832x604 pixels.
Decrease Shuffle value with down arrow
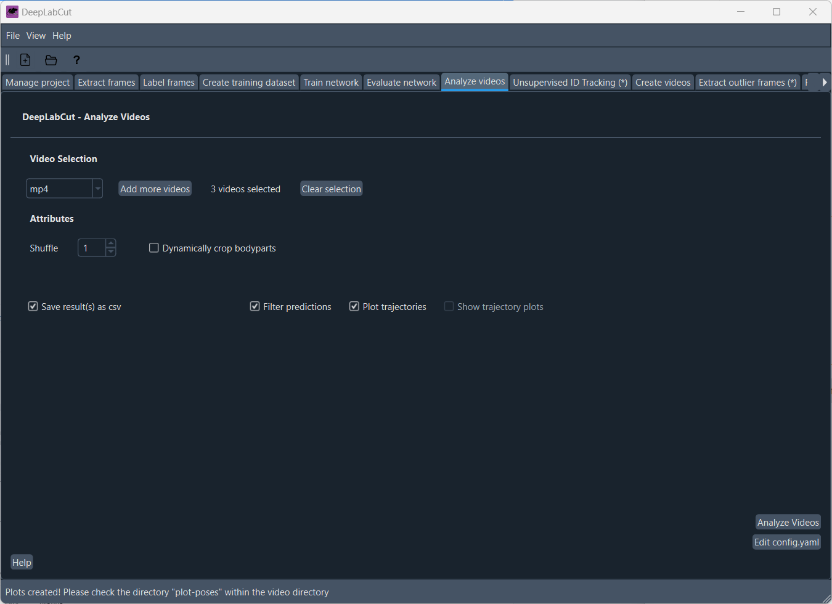[x=111, y=252]
